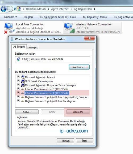Screen dimensions: 133x154
Task: Toggle Internet Protokolü sürüm 4 checkbox
Action: (x=18, y=93)
